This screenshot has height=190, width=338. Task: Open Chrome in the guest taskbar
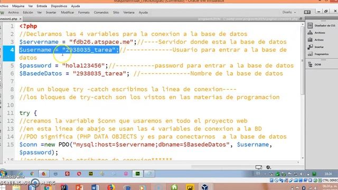point(32,174)
